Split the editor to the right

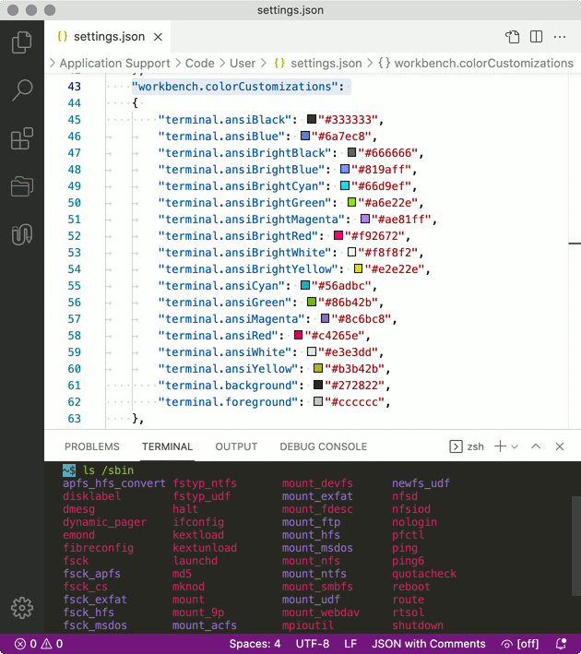click(x=536, y=37)
